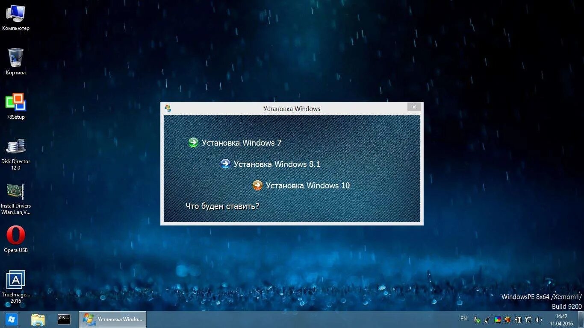Viewport: 584px width, 328px height.
Task: Select the Корзина recycle bin icon
Action: (x=16, y=62)
